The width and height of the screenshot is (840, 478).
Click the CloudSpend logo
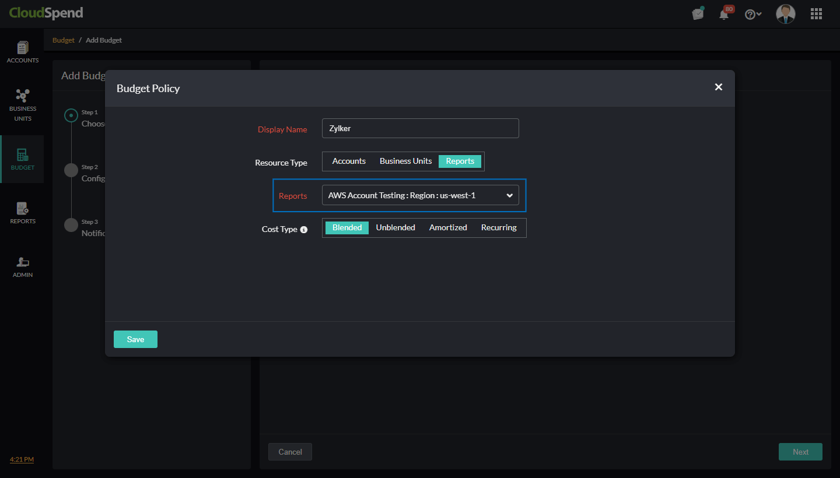(46, 13)
